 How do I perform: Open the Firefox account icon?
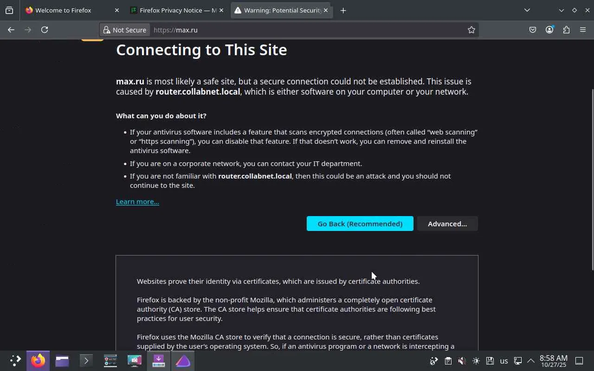(549, 30)
